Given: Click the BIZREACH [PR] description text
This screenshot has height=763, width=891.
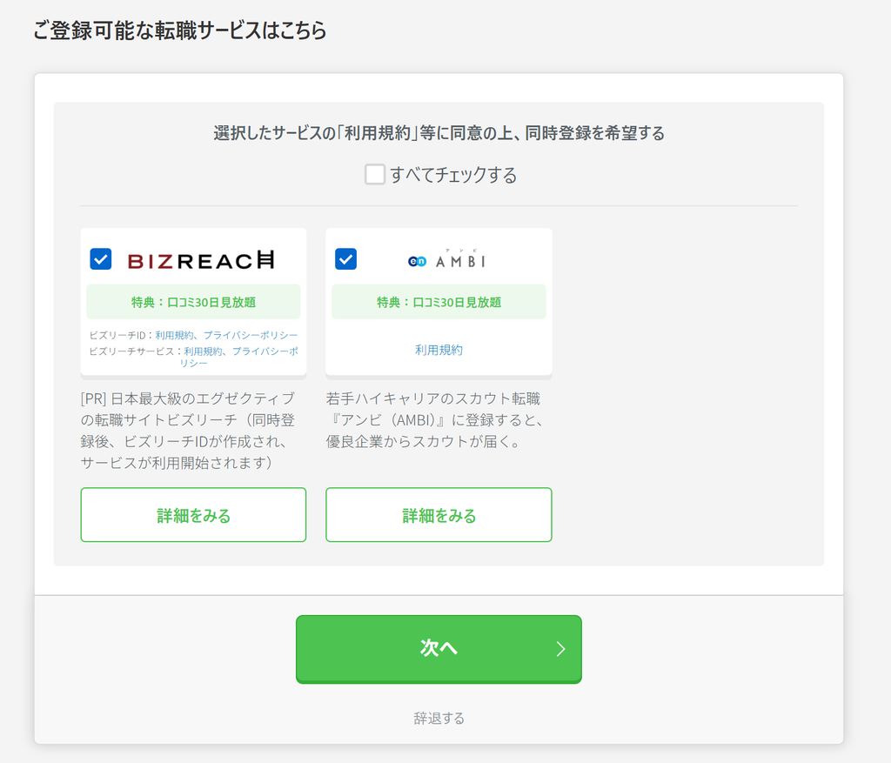Looking at the screenshot, I should (x=188, y=431).
